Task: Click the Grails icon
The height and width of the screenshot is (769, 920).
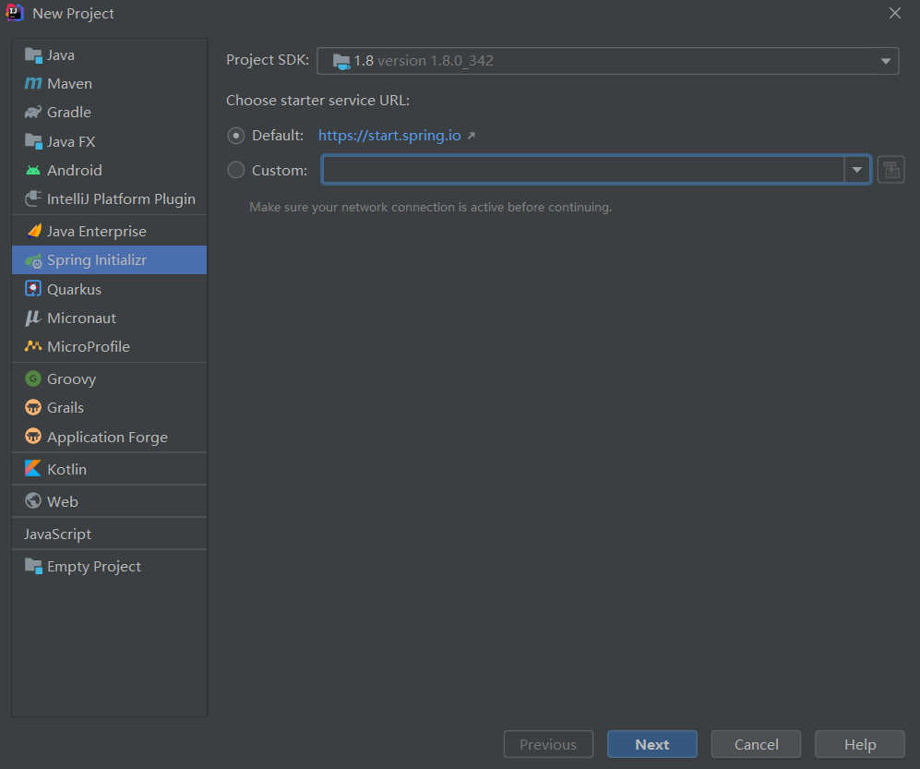Action: (x=33, y=407)
